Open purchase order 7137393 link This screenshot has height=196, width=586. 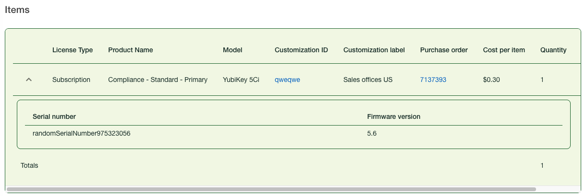point(433,80)
